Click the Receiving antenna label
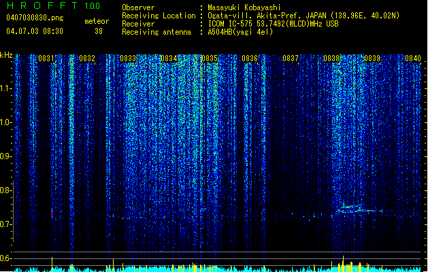 click(x=157, y=32)
